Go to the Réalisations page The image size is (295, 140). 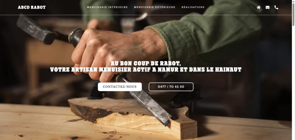pyautogui.click(x=193, y=7)
